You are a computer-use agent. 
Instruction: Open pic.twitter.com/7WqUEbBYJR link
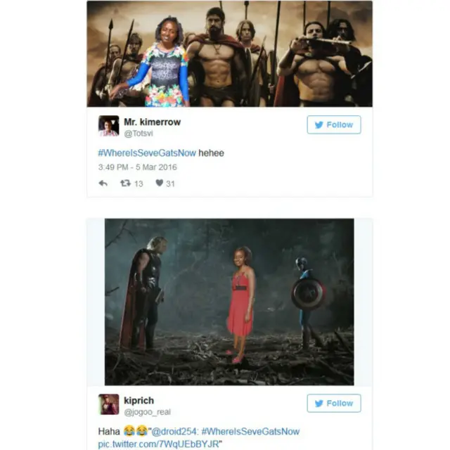pos(158,444)
